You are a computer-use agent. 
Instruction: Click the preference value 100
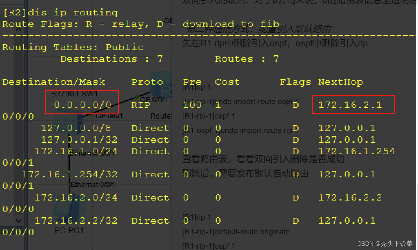point(192,105)
